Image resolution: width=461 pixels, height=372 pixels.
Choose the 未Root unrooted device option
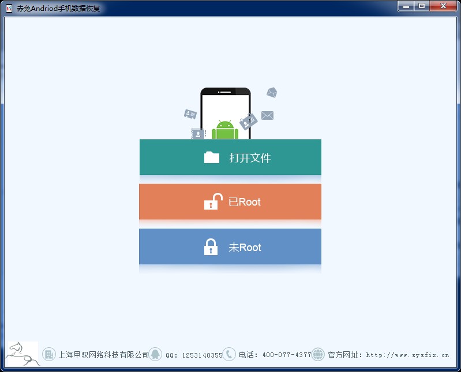click(230, 246)
